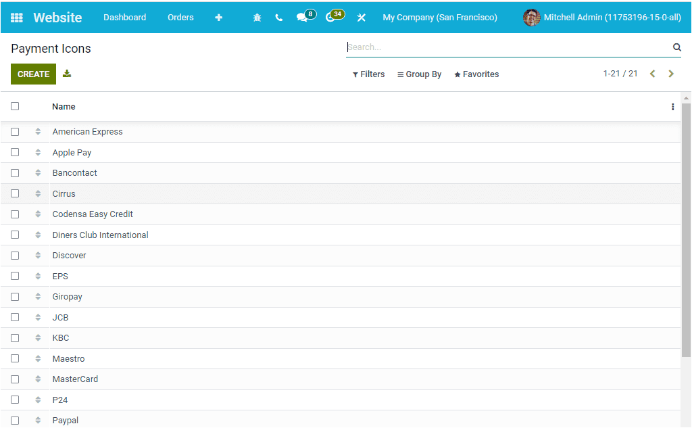The height and width of the screenshot is (428, 692).
Task: Click the search magnifier icon
Action: [x=676, y=47]
